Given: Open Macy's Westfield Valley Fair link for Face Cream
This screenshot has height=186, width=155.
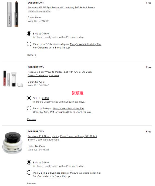Looking at the screenshot, I should 86,173.
